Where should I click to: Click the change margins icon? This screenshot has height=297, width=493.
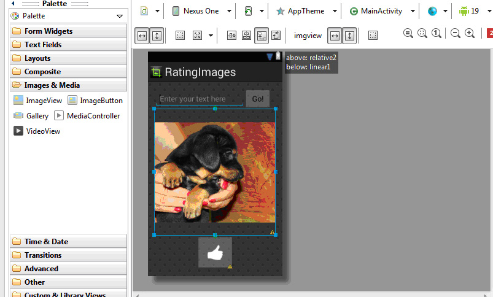click(x=180, y=35)
